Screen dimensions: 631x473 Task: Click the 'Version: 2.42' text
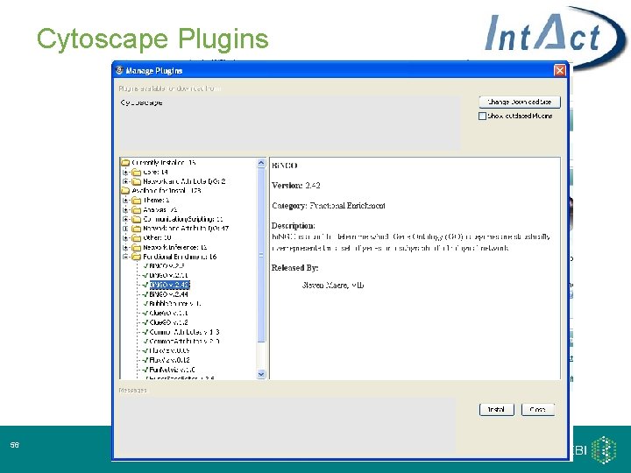(x=296, y=186)
